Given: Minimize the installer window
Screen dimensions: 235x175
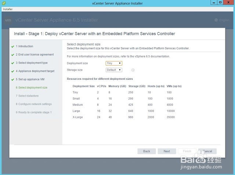Looking at the screenshot, I should pos(214,3).
